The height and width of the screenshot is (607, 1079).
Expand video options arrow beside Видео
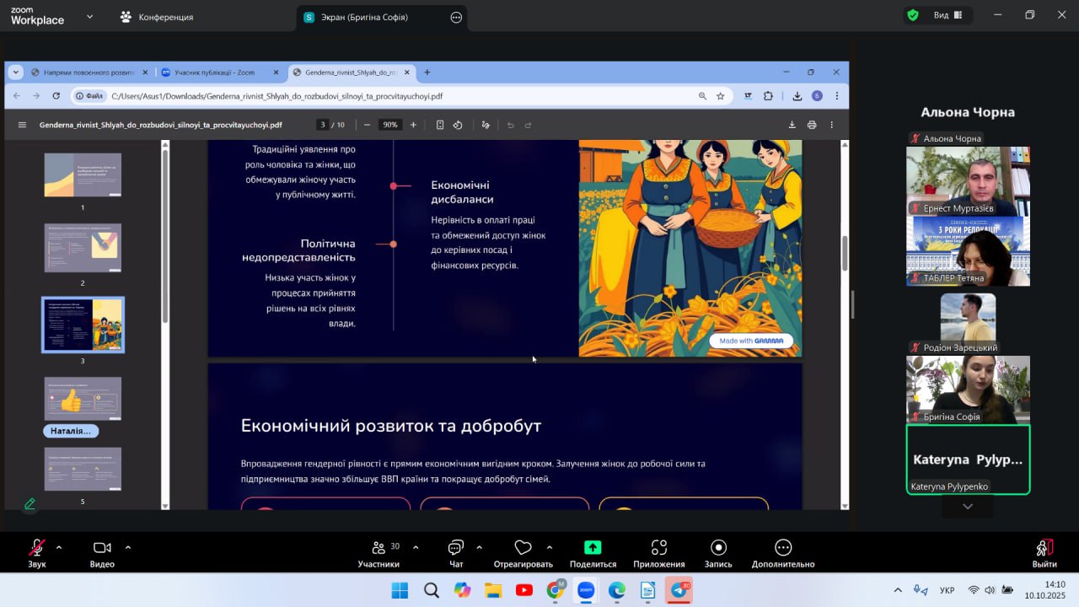coord(128,547)
